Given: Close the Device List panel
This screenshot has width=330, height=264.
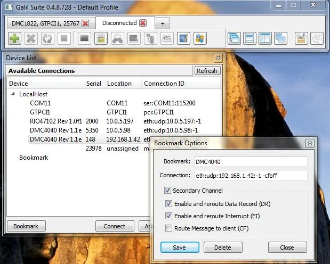Looking at the screenshot, I should (x=218, y=58).
